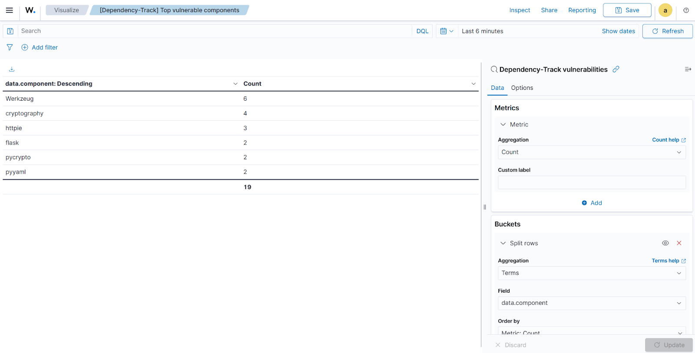Image resolution: width=695 pixels, height=353 pixels.
Task: Click the Update button
Action: coord(669,345)
